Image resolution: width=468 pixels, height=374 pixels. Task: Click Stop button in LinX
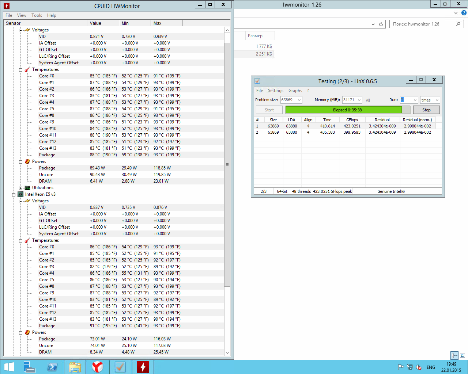(426, 110)
